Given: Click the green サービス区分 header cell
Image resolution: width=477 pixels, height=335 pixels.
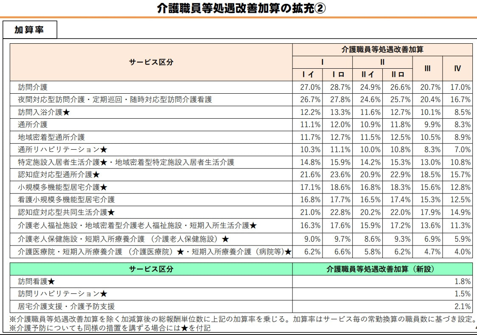Looking at the screenshot, I should tap(151, 269).
